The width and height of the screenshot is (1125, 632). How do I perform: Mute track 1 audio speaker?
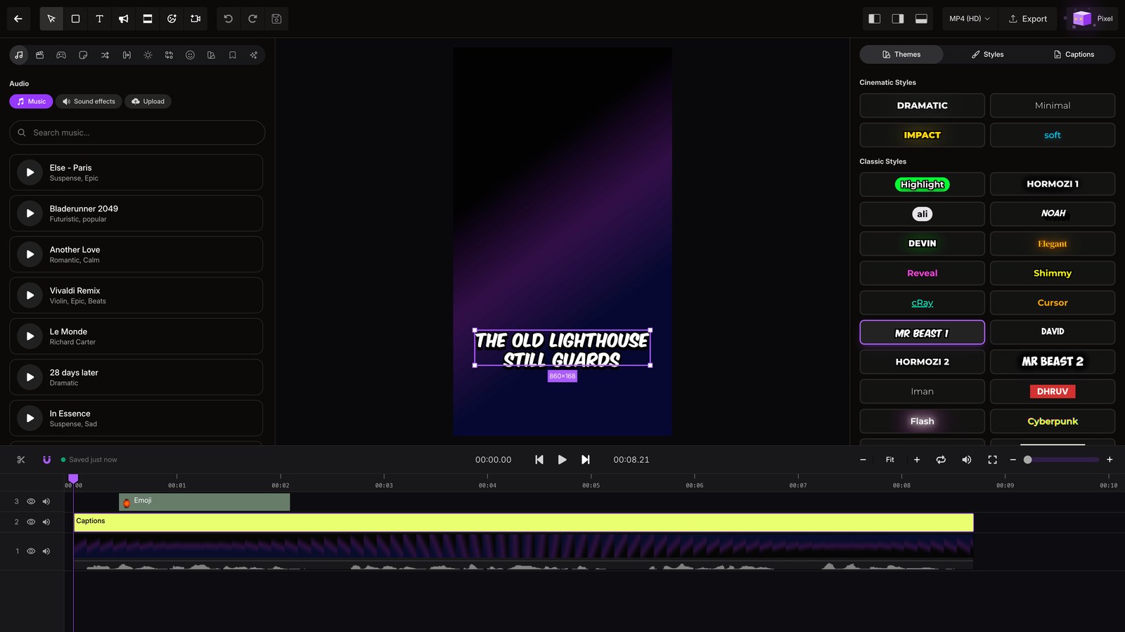(x=46, y=551)
